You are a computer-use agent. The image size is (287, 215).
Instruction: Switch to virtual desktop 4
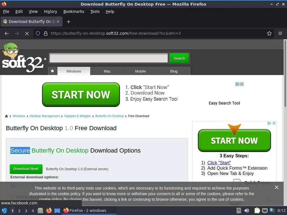[33, 211]
